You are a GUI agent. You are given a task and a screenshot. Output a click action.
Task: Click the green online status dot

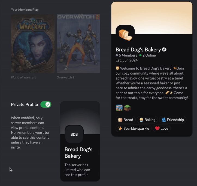click(x=140, y=55)
